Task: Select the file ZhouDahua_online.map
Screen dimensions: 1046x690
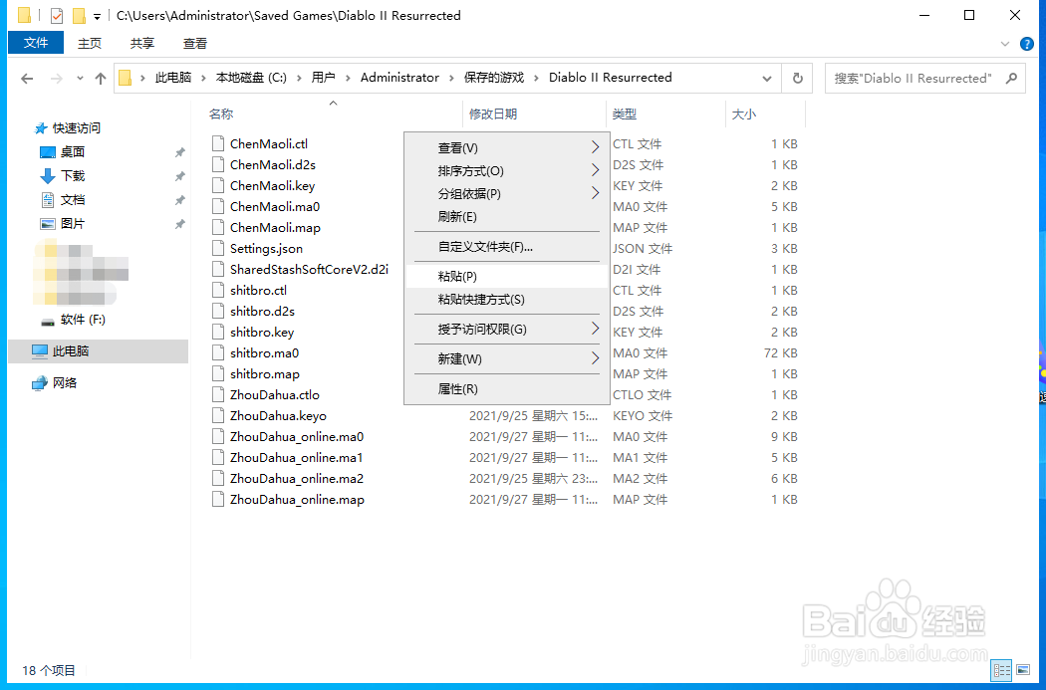Action: pos(297,500)
